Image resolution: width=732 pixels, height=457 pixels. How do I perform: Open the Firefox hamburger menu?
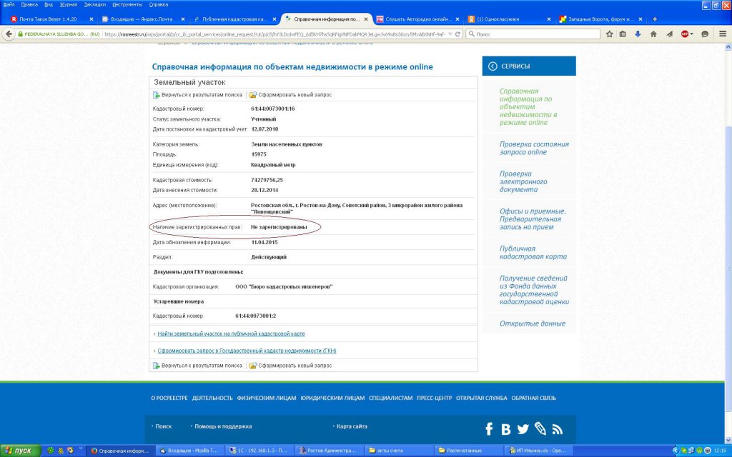(x=723, y=34)
